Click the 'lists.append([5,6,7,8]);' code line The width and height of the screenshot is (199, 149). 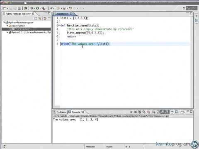[x=85, y=33]
